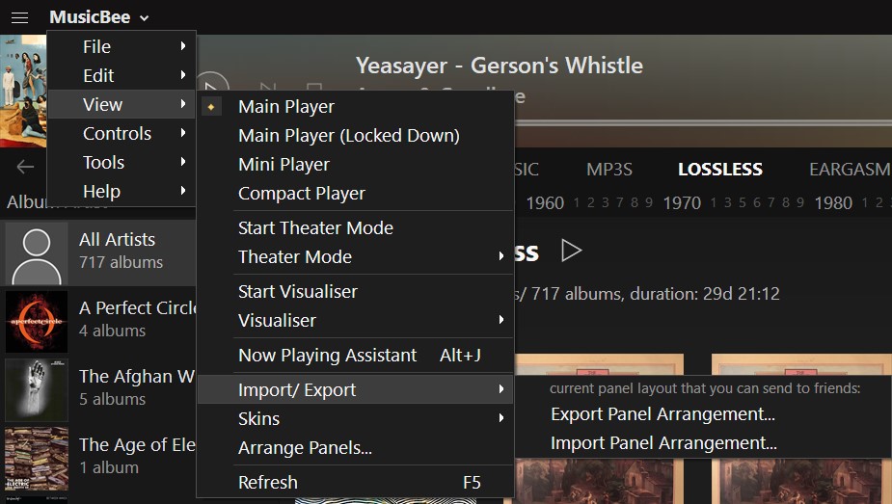Open the Edit menu

[122, 75]
